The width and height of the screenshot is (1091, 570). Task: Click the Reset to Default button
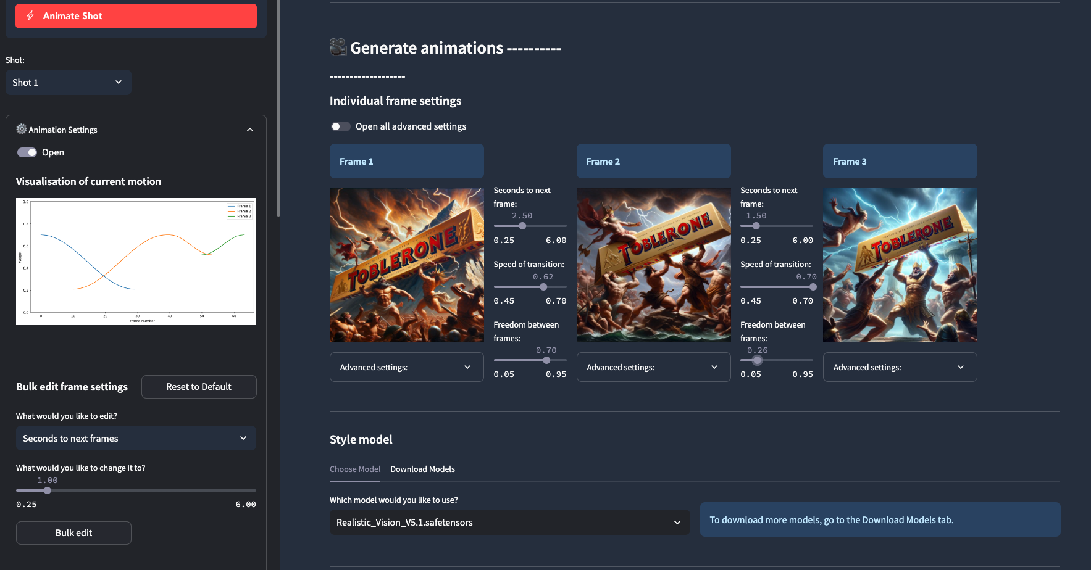click(199, 387)
